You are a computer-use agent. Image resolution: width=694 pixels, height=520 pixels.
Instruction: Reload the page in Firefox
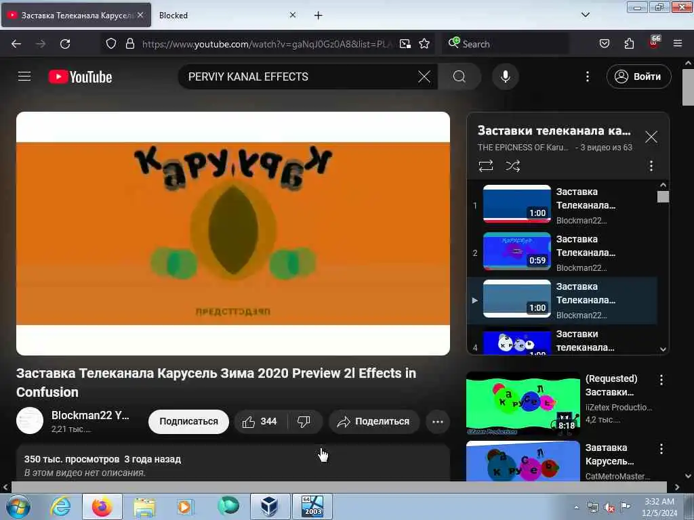point(65,44)
